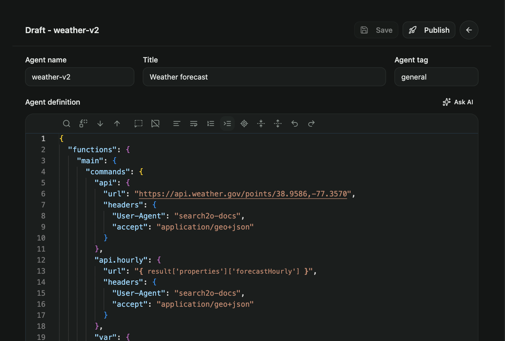Edit the Agent name field

pos(80,77)
